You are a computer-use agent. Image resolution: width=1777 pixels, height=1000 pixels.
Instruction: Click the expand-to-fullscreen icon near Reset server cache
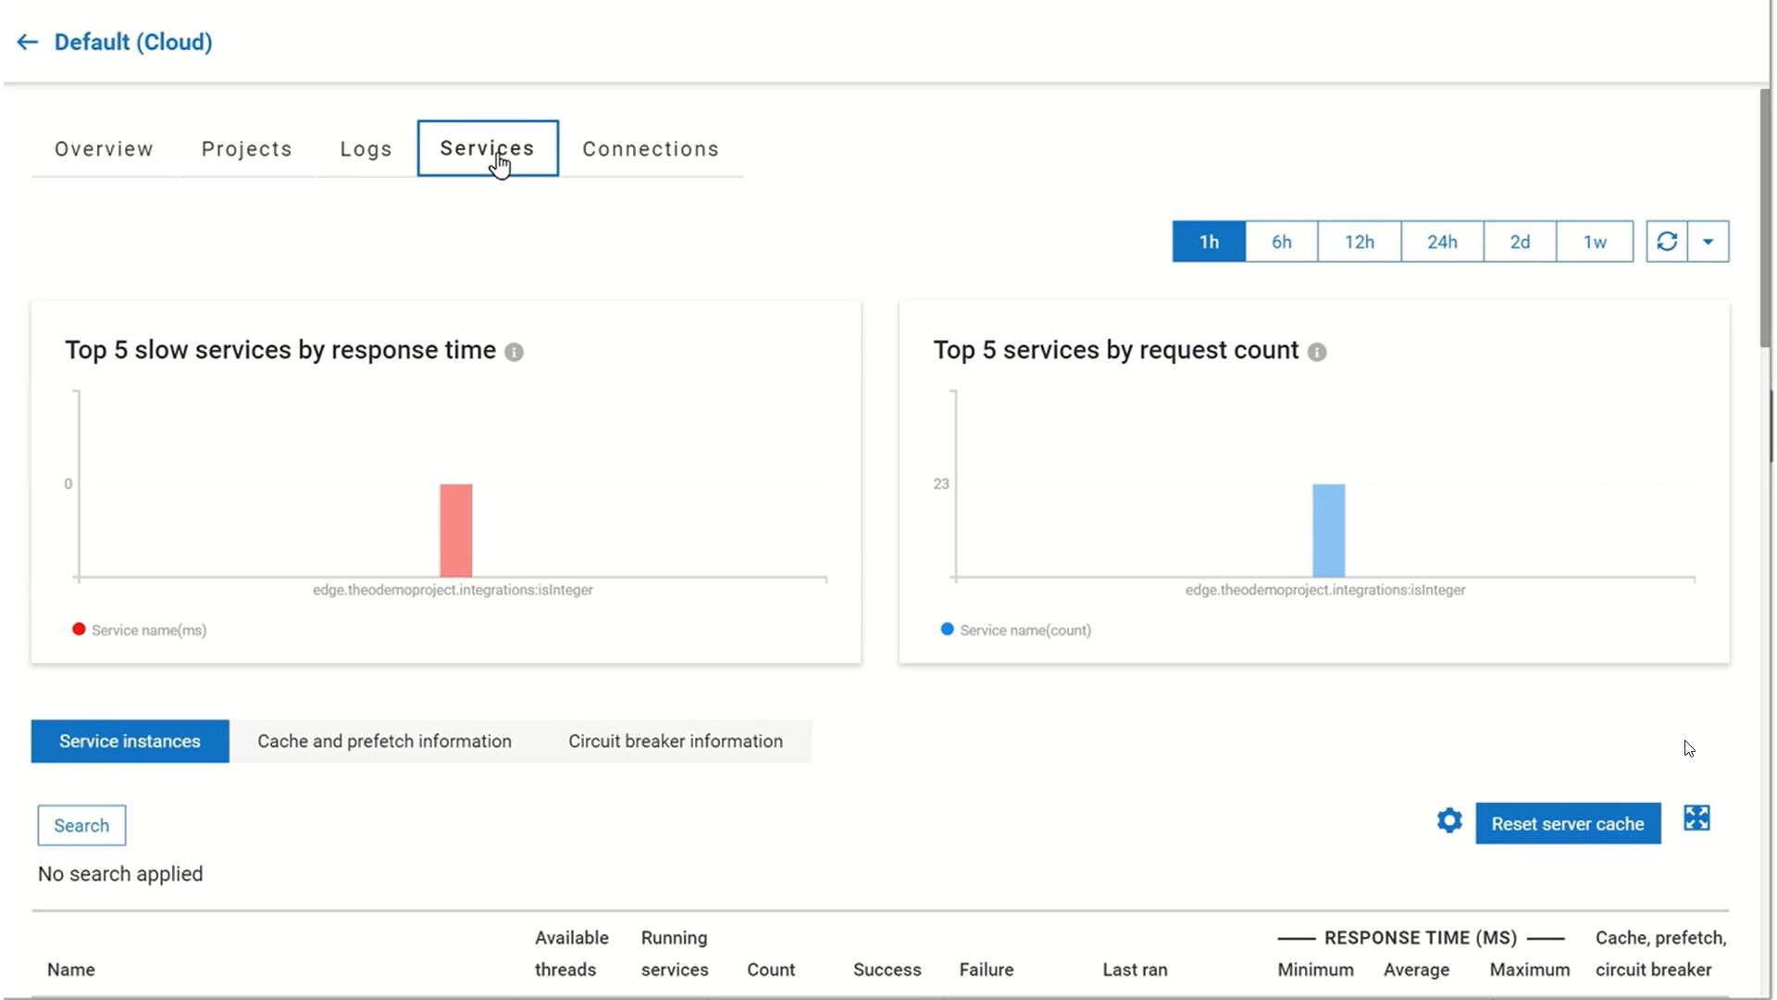coord(1698,819)
